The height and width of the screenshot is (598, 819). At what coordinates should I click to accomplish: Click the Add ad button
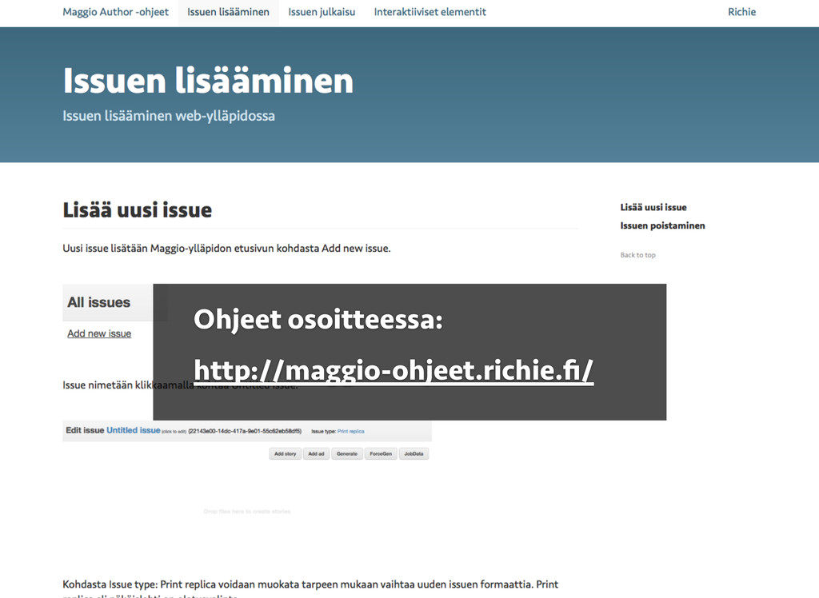tap(316, 454)
